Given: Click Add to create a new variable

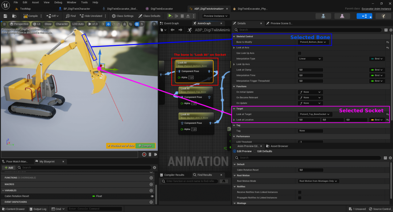Looking at the screenshot, I should pyautogui.click(x=9, y=167).
